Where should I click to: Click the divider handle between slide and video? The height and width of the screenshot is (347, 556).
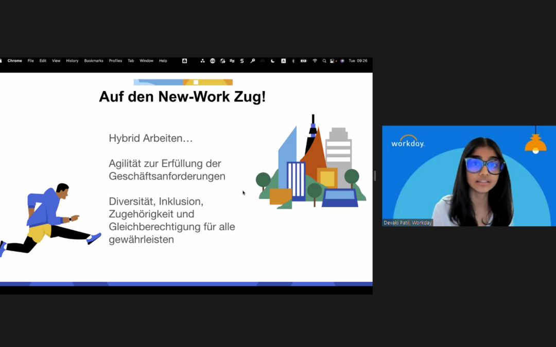(x=375, y=176)
